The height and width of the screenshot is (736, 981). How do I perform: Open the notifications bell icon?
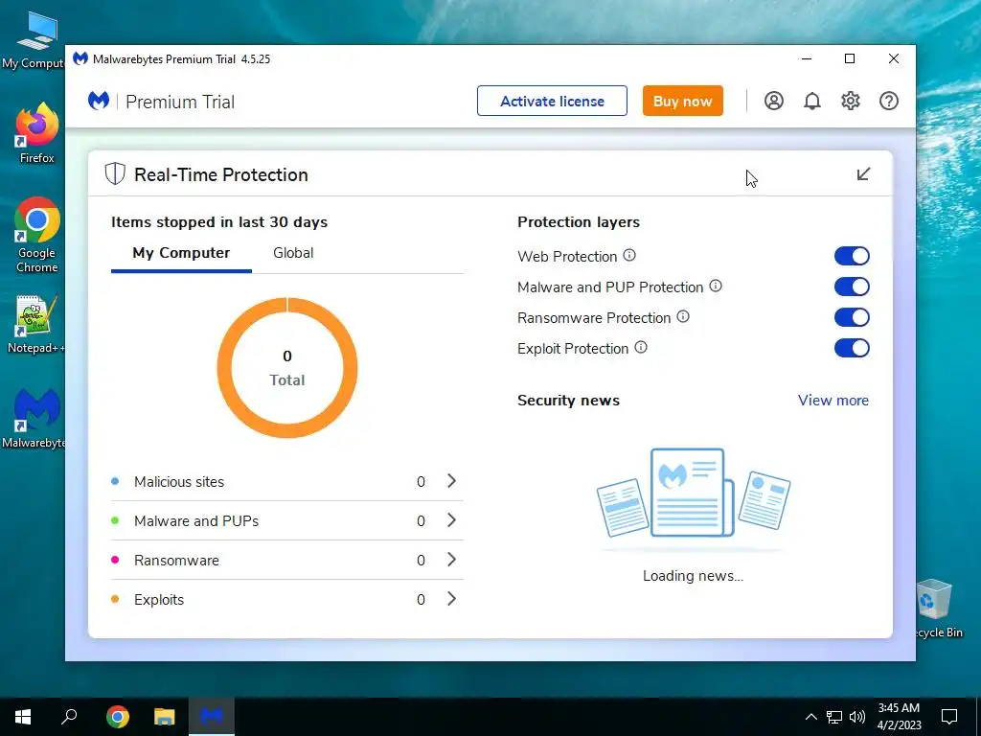tap(812, 101)
